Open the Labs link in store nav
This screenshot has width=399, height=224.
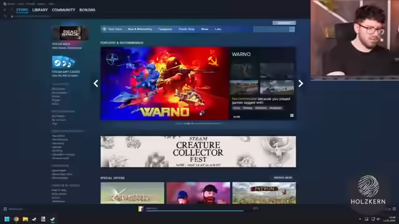pos(218,29)
